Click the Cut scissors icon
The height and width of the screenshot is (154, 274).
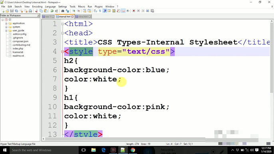(x=36, y=11)
